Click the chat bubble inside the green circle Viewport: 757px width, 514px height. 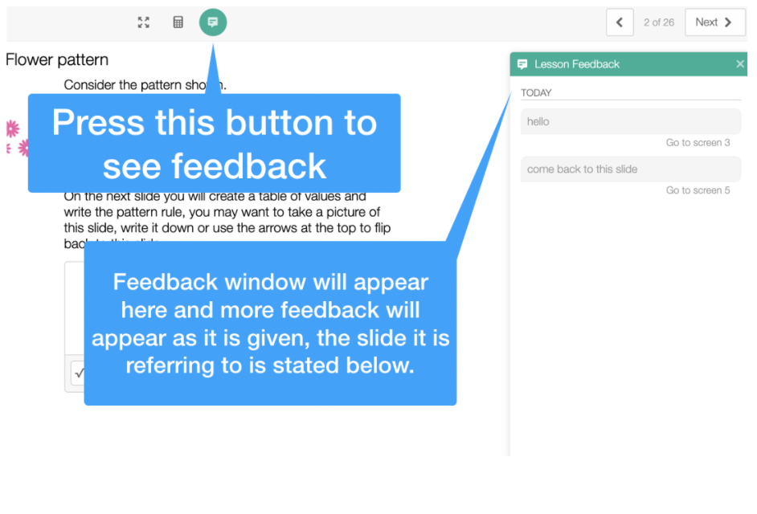coord(212,22)
